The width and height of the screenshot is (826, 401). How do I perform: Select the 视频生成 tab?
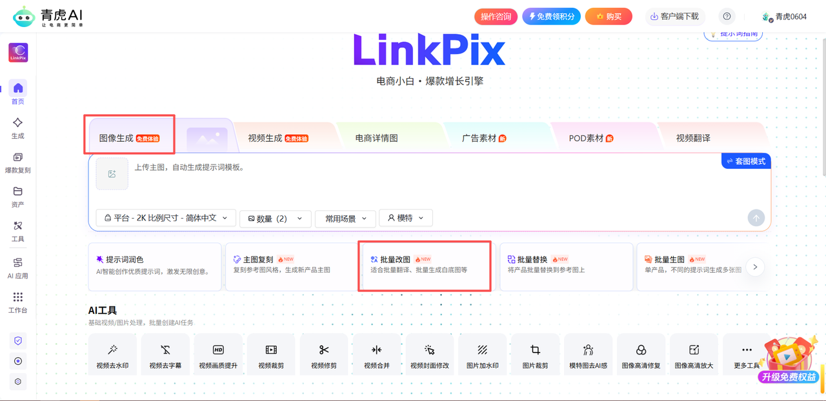pos(278,138)
